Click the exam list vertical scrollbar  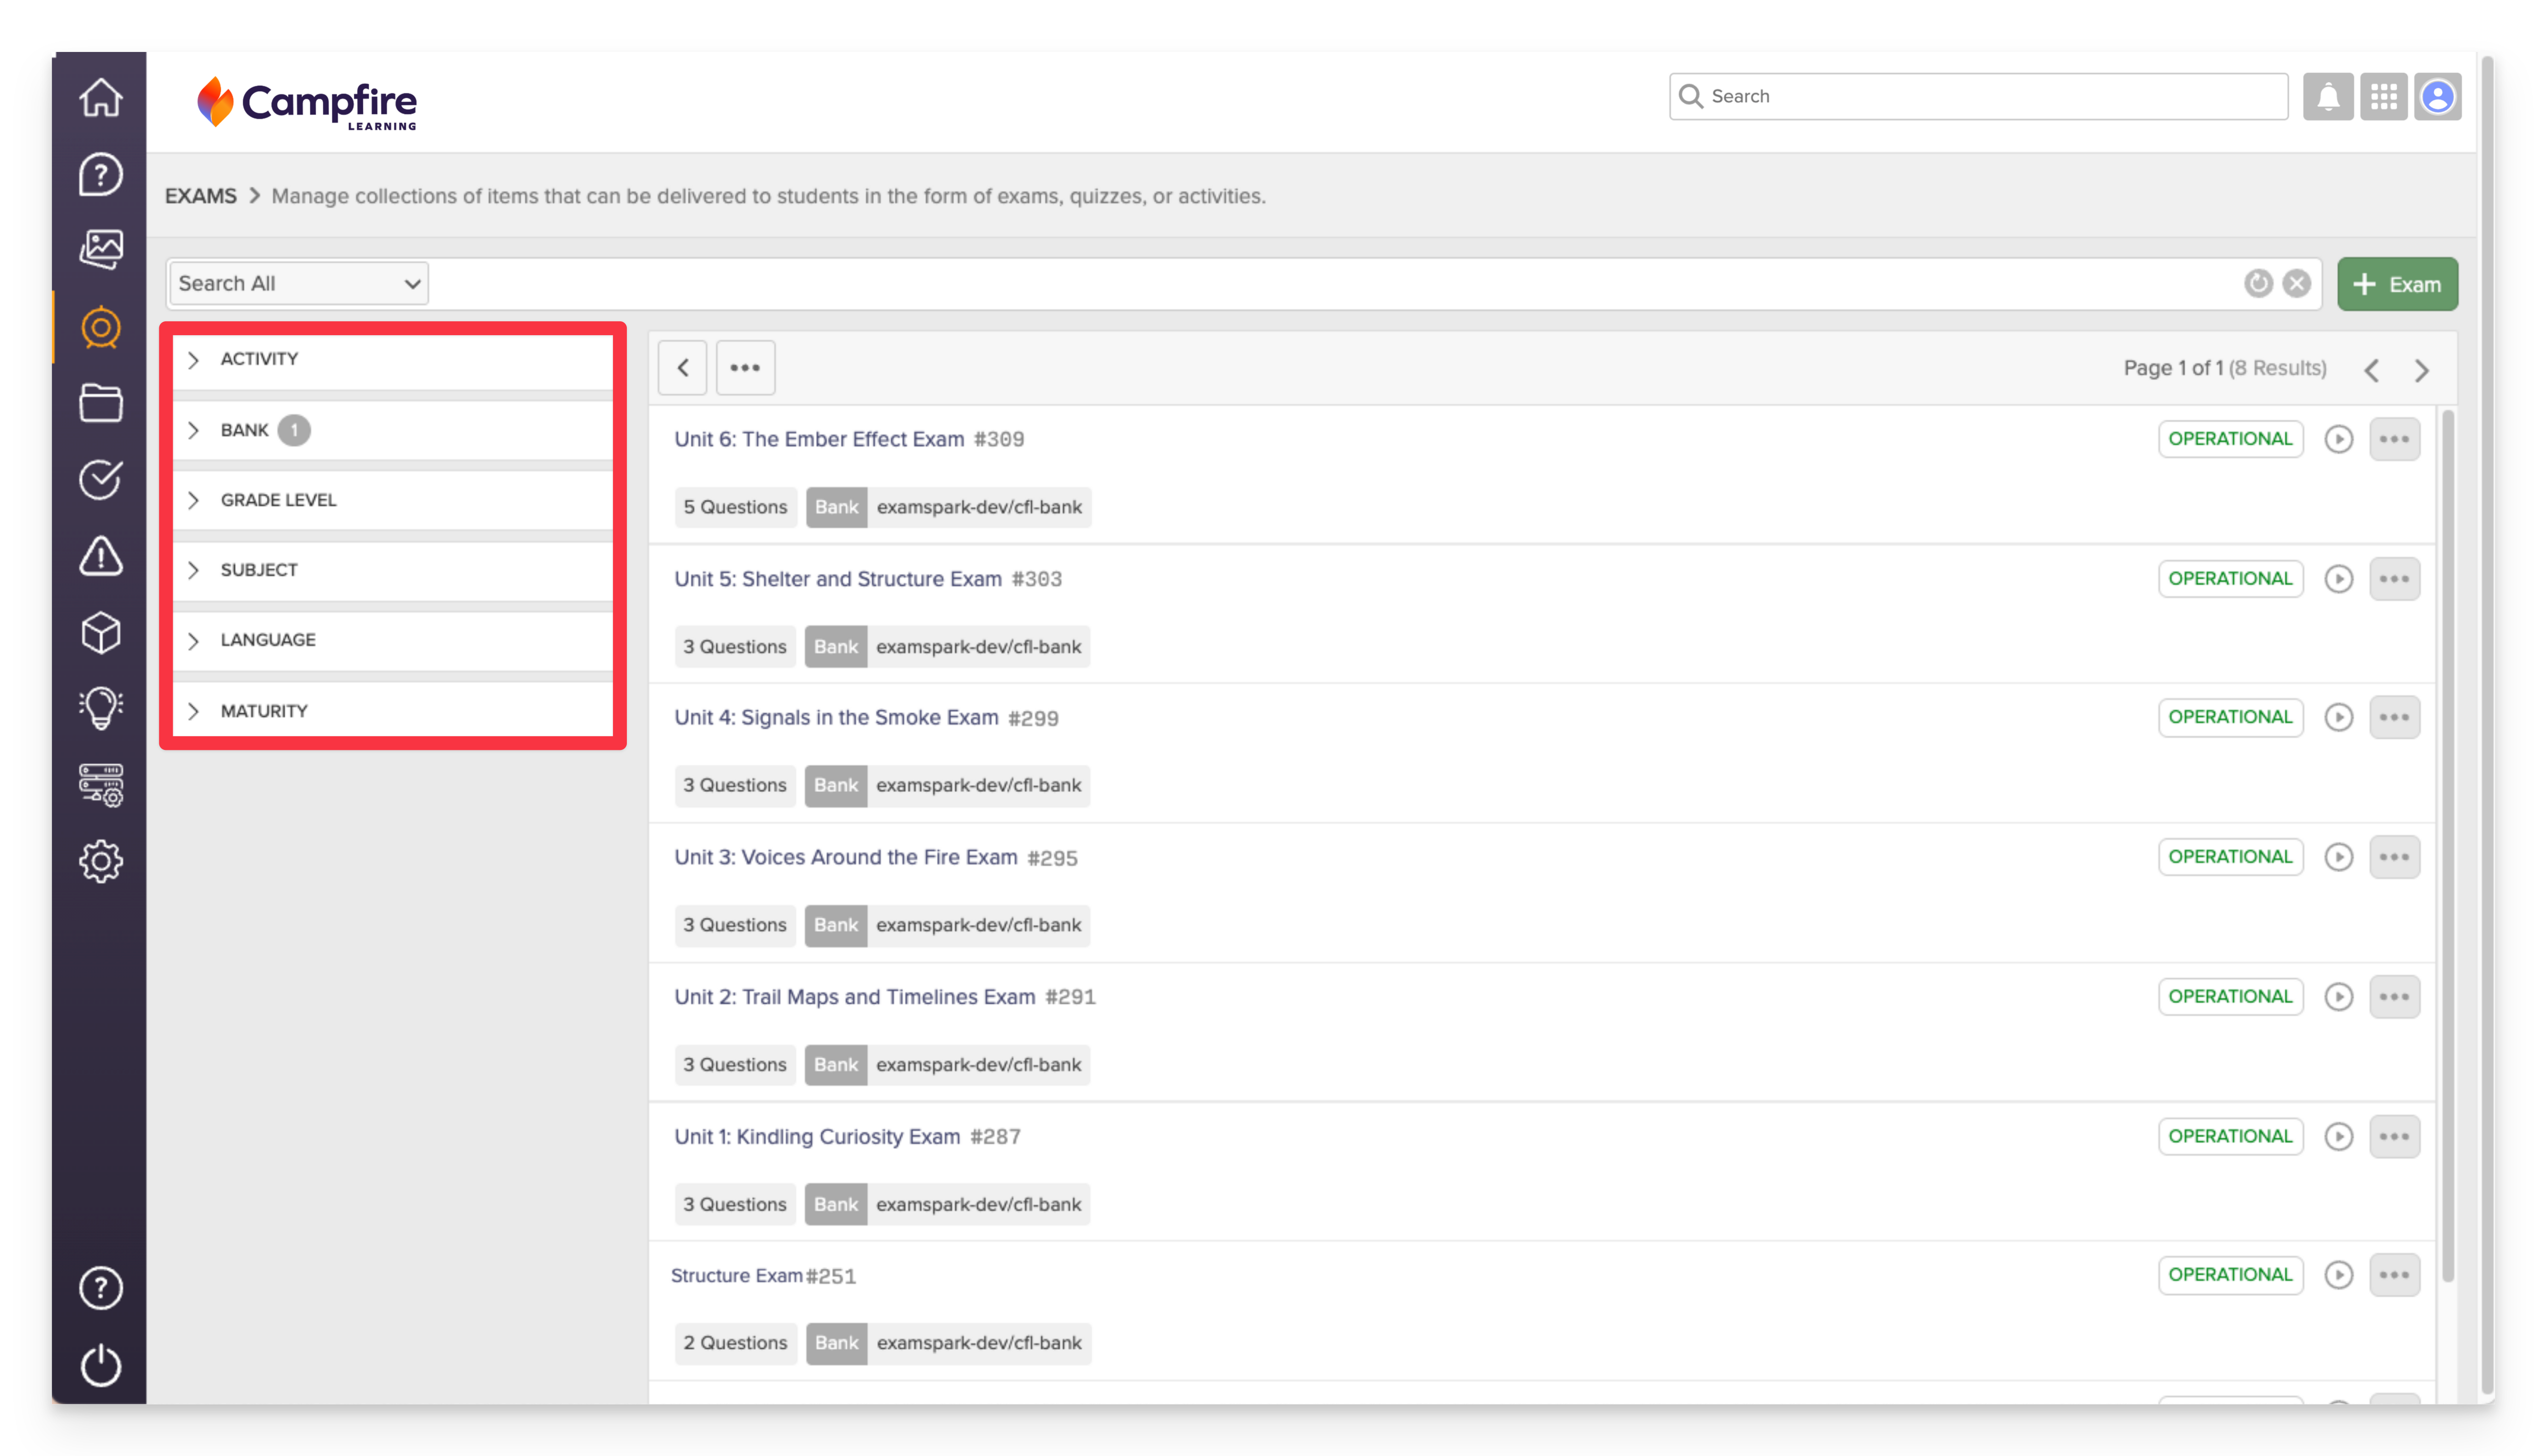click(x=2448, y=845)
